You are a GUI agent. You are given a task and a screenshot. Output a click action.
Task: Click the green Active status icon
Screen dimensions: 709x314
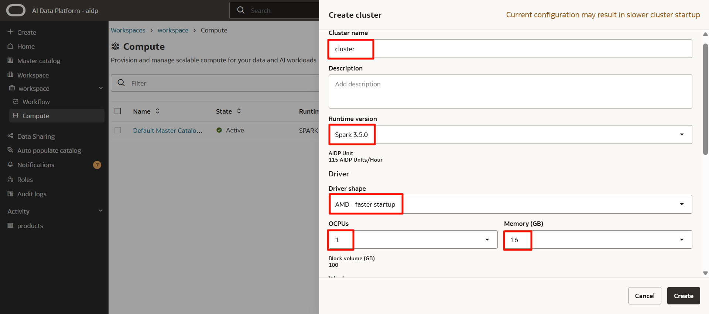(x=219, y=130)
